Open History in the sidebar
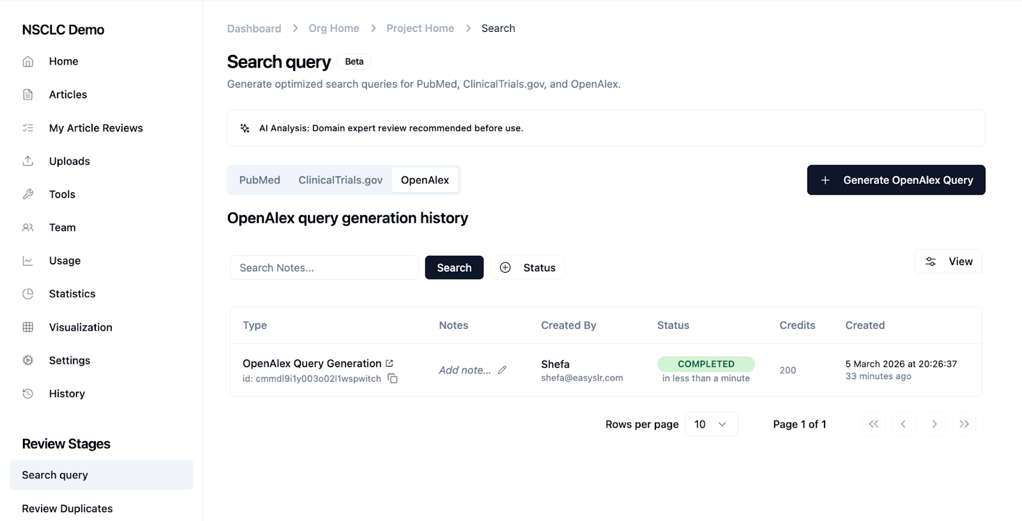Viewport: 1022px width, 521px height. [x=66, y=393]
